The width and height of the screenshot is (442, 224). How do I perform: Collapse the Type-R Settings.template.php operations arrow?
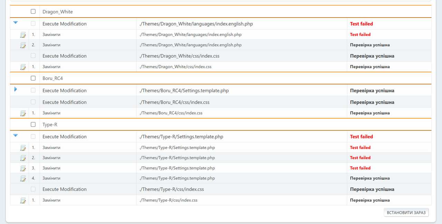(16, 135)
